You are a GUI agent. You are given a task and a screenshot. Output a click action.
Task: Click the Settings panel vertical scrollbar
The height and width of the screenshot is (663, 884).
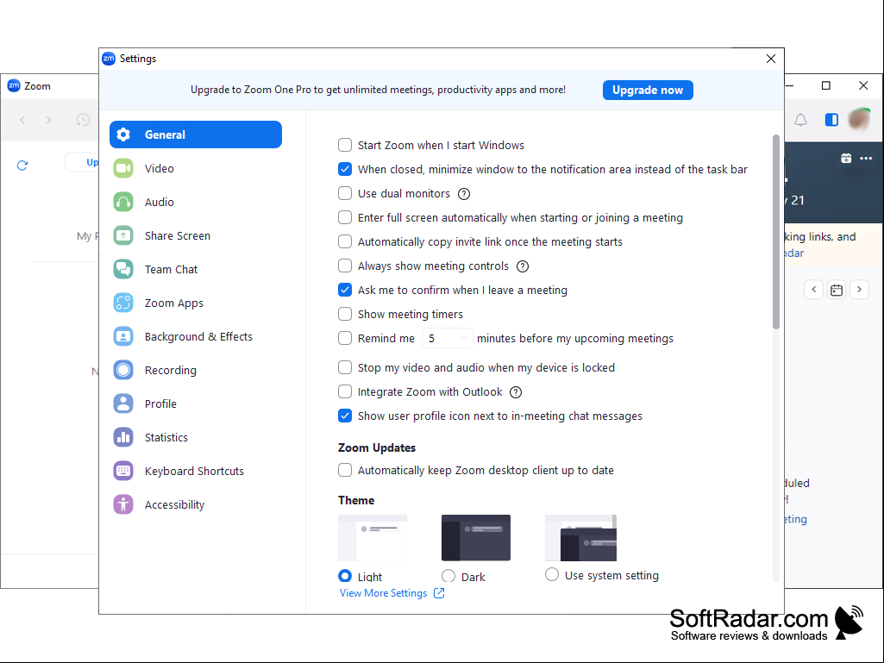[x=776, y=232]
